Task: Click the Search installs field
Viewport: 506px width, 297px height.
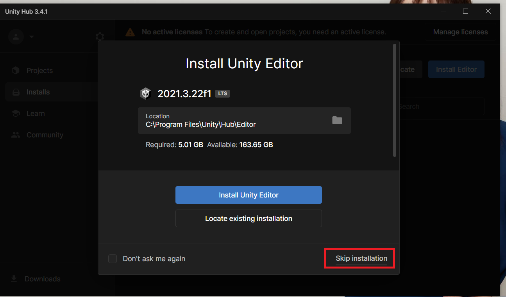Action: point(442,107)
